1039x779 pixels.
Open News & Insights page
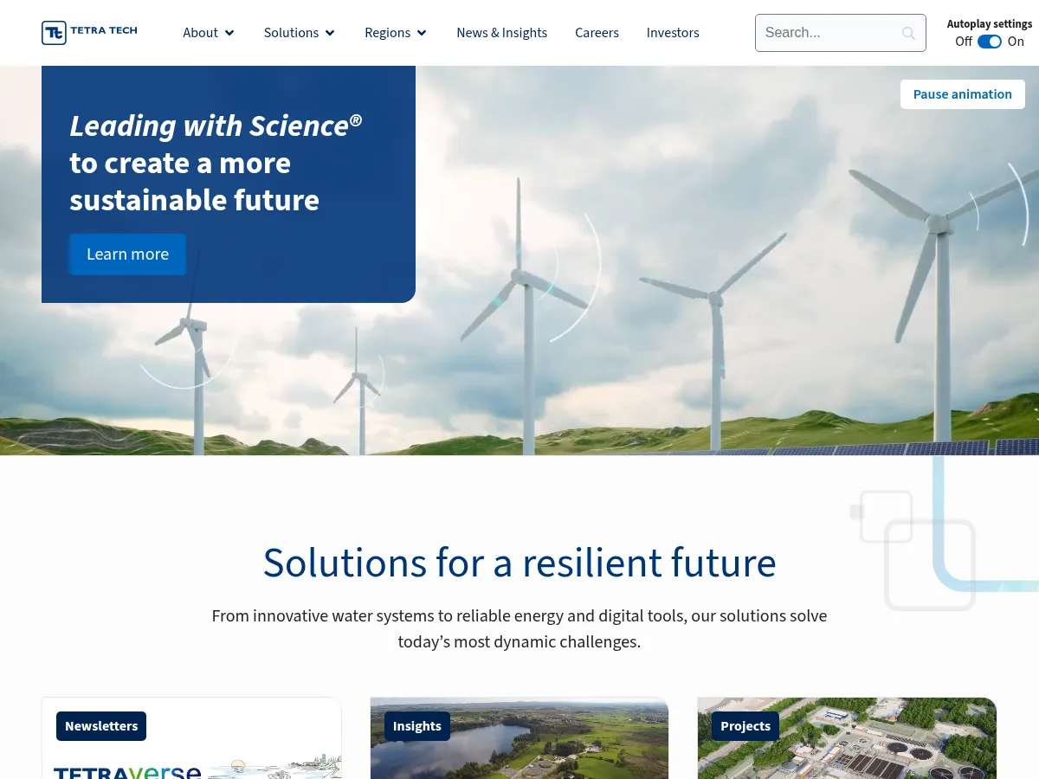pos(501,33)
